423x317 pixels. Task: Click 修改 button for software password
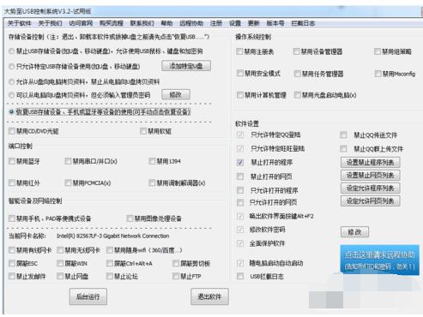coord(354,232)
